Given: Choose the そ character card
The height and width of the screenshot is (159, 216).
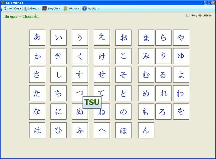Looking at the screenshot, I should 123,75.
